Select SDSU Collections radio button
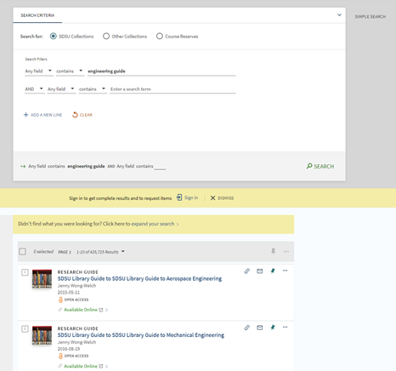Screen dimensions: 396x371 pos(54,37)
